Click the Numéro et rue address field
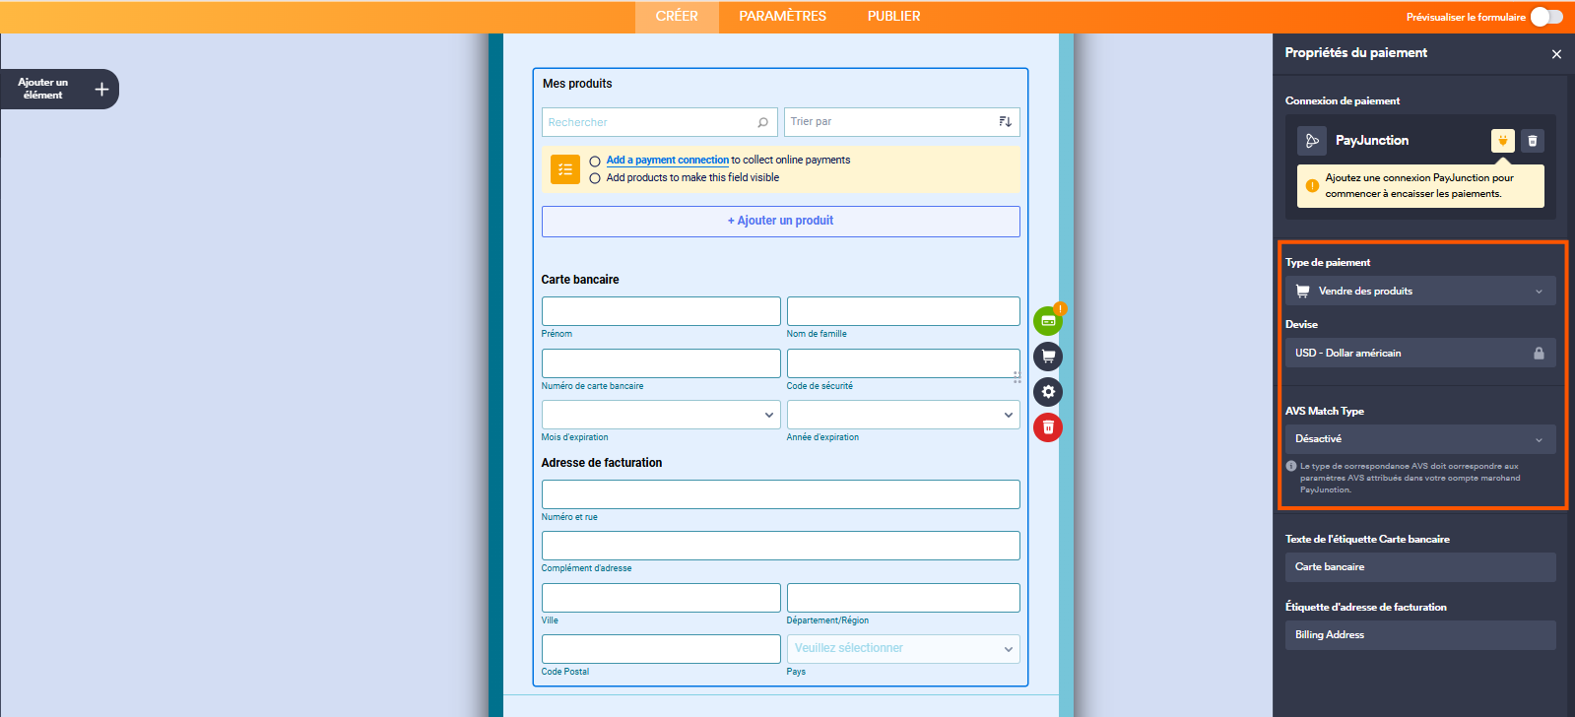The image size is (1575, 717). click(781, 494)
